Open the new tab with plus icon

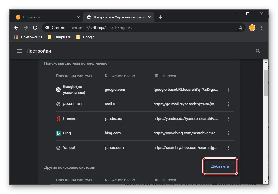(x=161, y=17)
